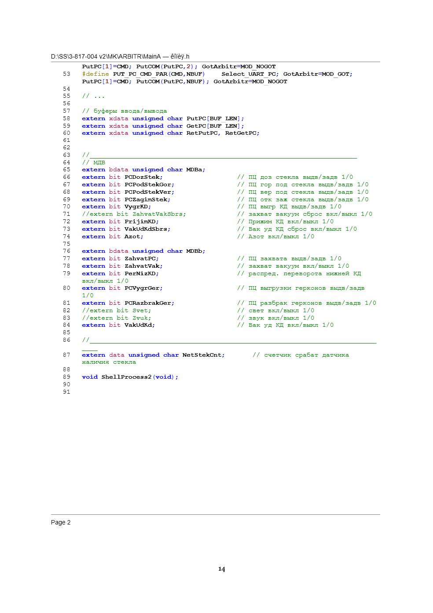Click the MDBa variable name
The height and width of the screenshot is (613, 433).
tap(194, 170)
